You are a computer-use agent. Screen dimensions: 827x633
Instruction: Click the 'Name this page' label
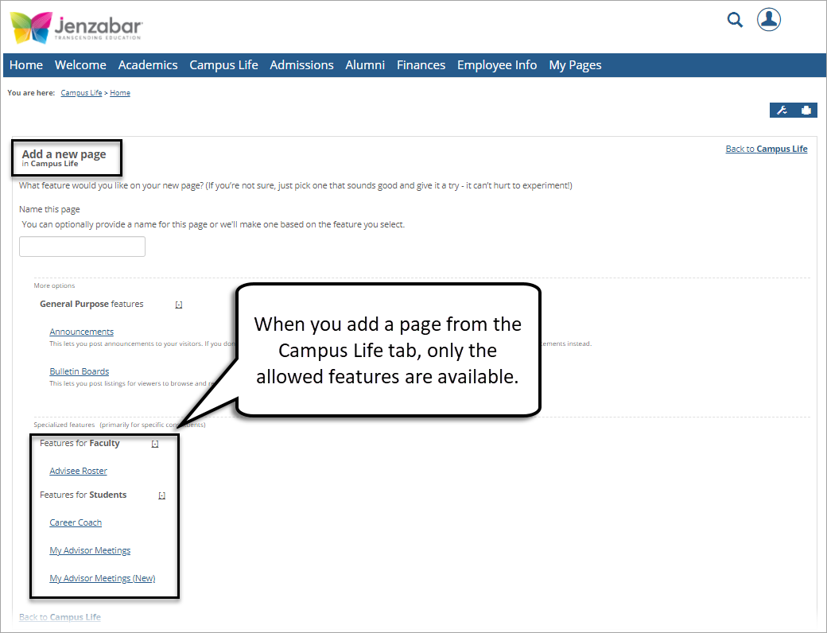coord(49,209)
